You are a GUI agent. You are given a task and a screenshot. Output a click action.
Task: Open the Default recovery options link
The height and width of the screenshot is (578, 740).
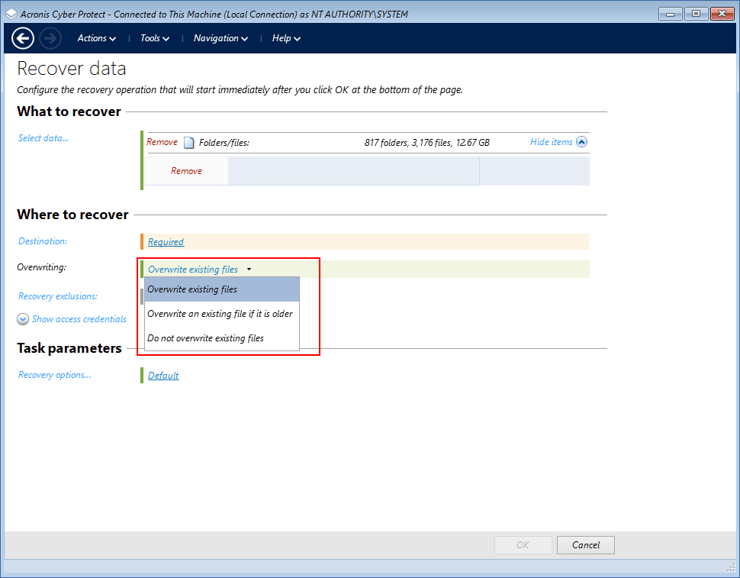tap(163, 376)
